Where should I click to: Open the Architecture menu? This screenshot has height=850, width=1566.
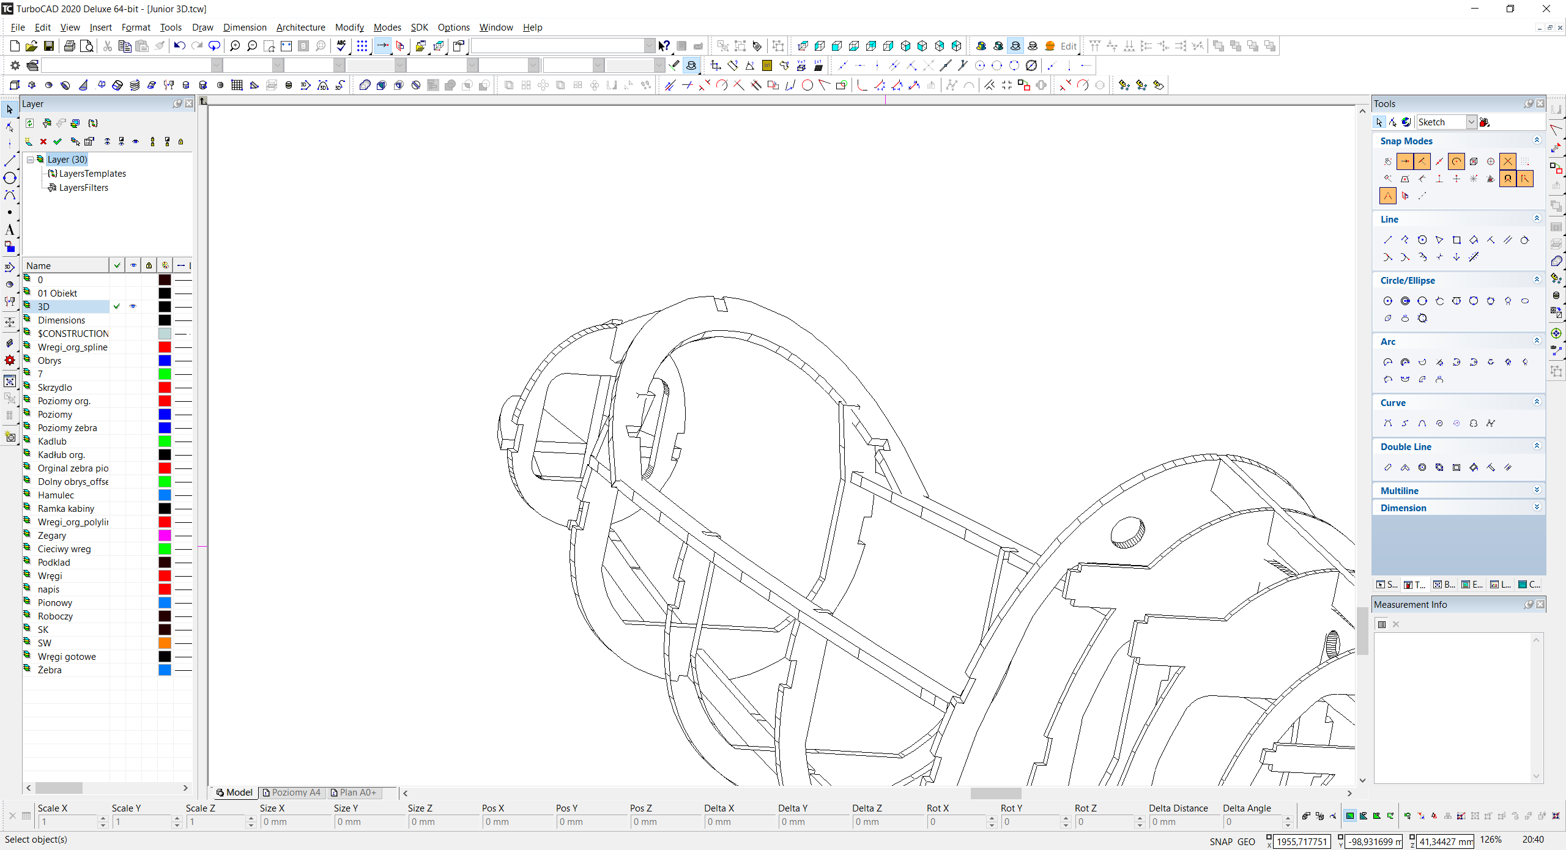[300, 27]
